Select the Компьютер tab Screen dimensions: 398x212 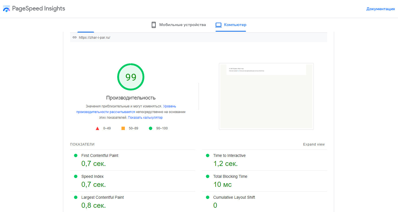235,25
